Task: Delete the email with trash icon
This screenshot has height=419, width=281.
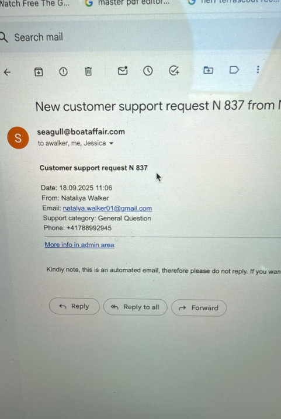Action: tap(88, 71)
